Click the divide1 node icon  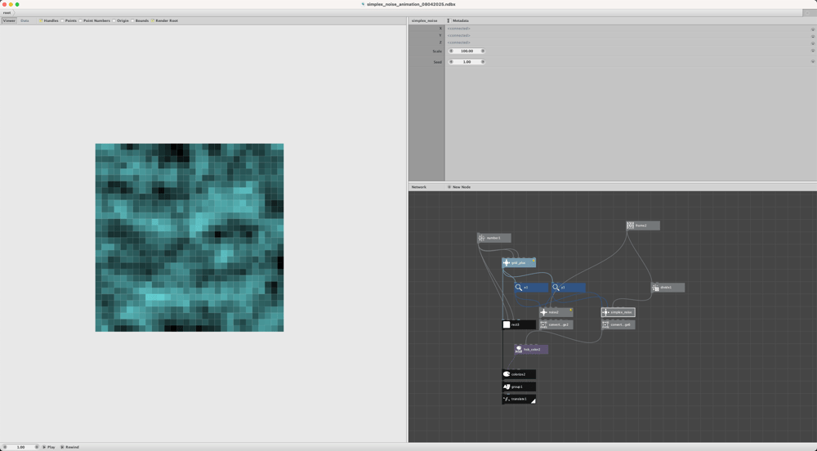click(655, 288)
